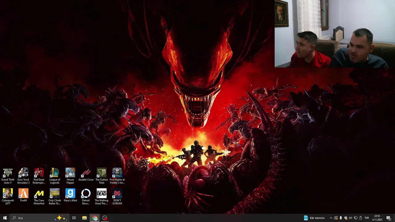The height and width of the screenshot is (222, 395).
Task: Select the Euro Truck Simulator 2 icon
Action: tap(23, 176)
